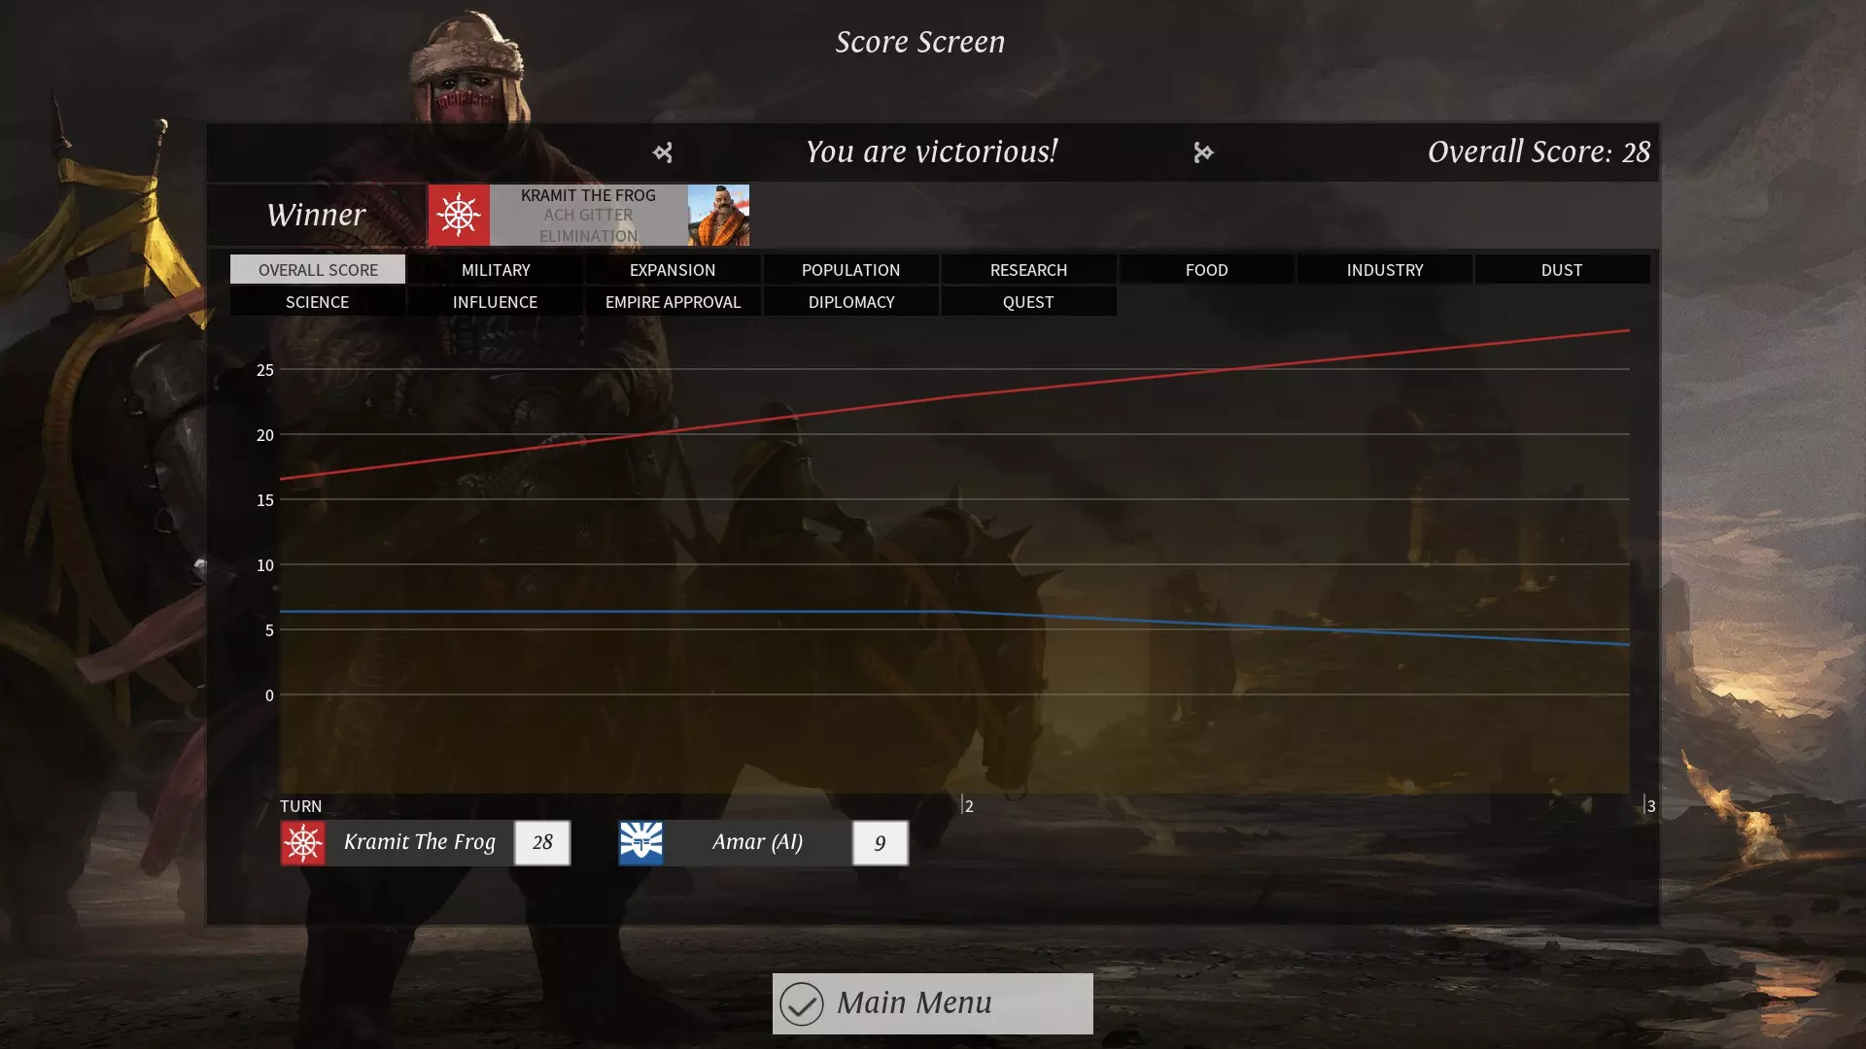This screenshot has width=1866, height=1049.
Task: Click Kramit's score value box showing 28
Action: tap(542, 843)
